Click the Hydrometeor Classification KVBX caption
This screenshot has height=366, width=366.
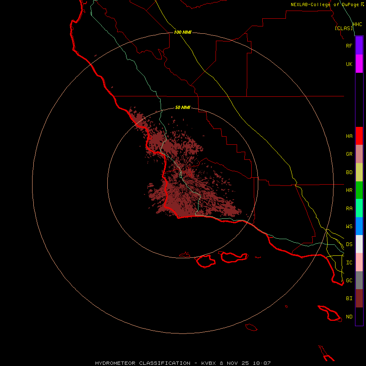(x=183, y=363)
